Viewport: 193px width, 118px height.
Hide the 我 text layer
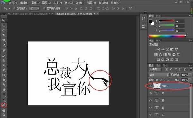[x=150, y=107]
